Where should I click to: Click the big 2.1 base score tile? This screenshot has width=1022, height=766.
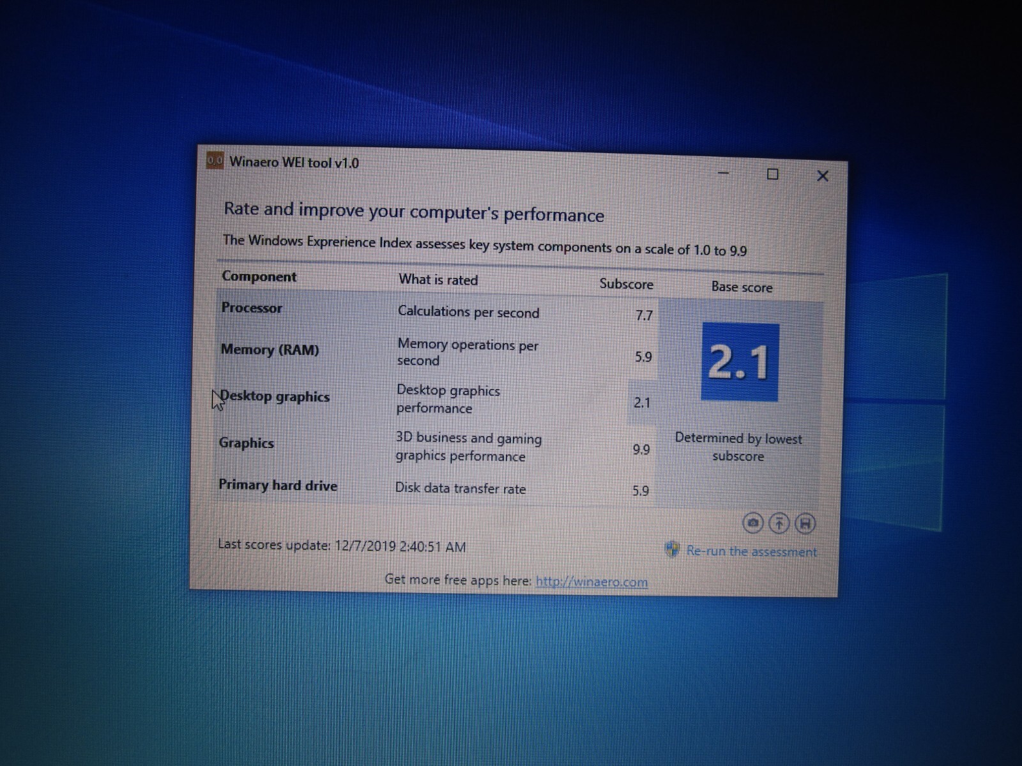pos(740,362)
